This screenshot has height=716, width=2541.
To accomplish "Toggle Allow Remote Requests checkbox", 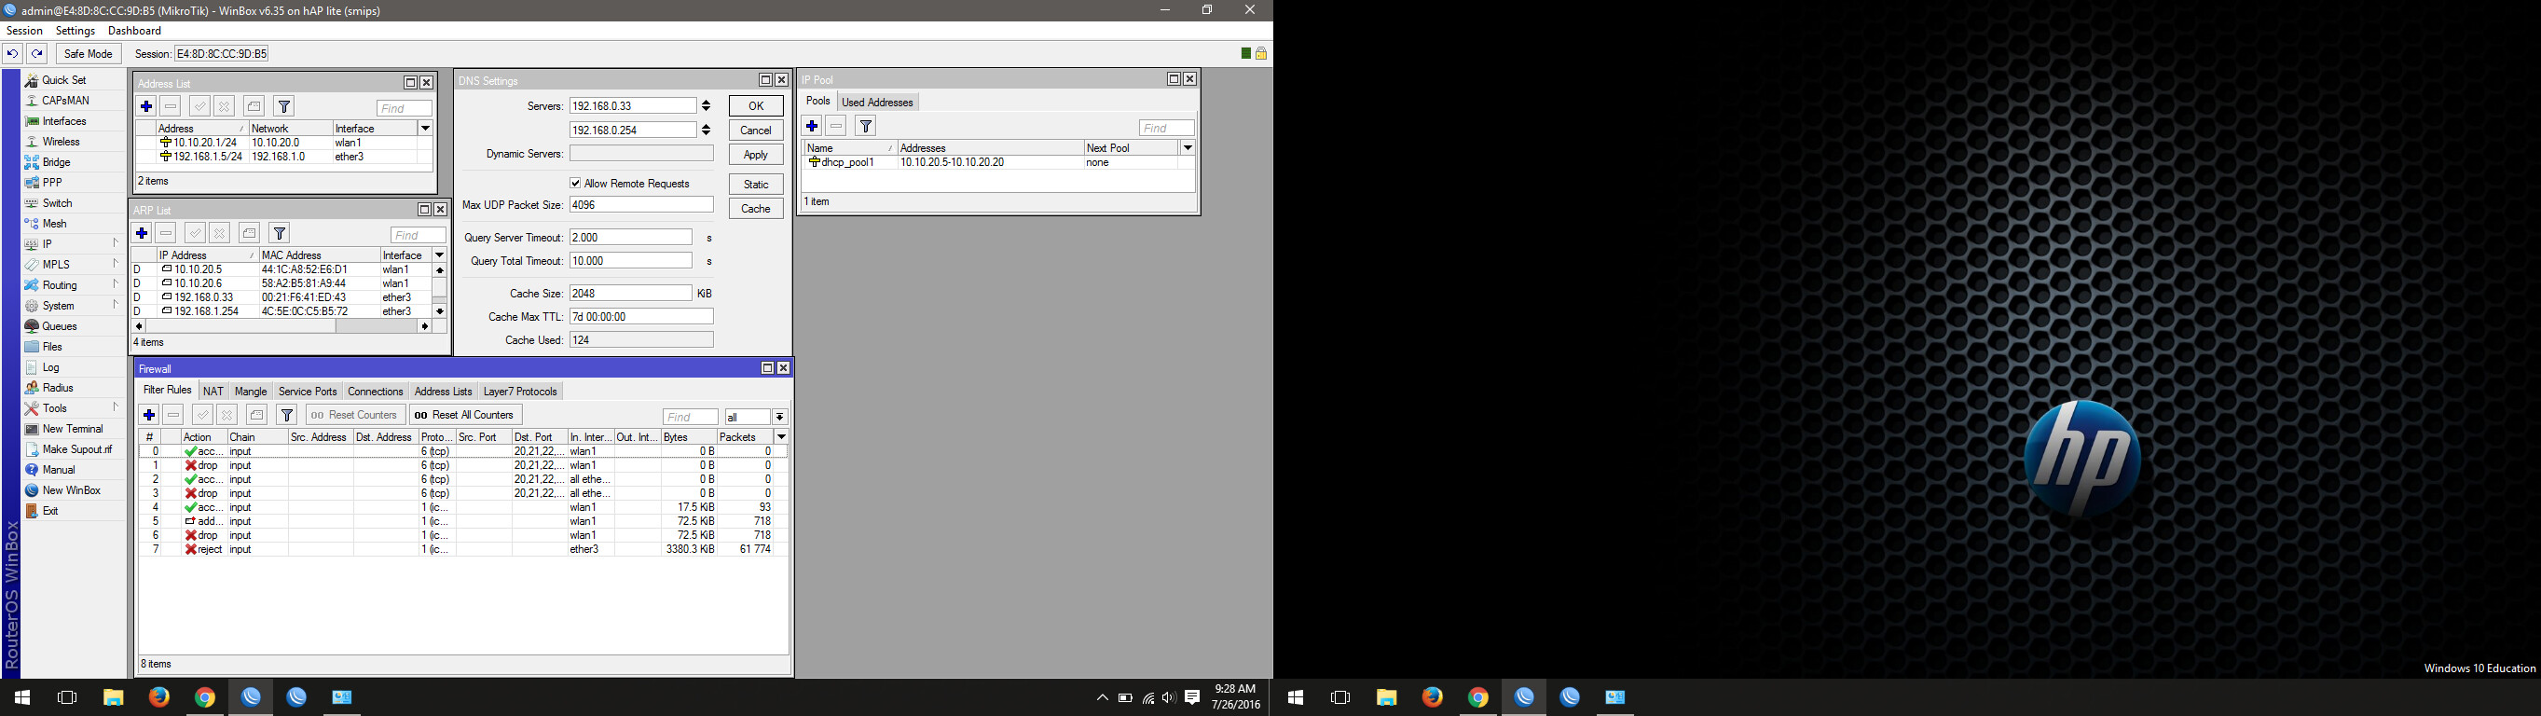I will click(x=575, y=184).
